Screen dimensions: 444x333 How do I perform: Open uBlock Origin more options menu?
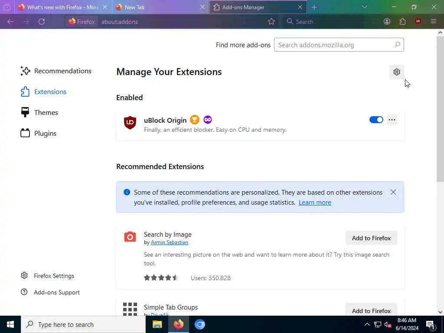coord(392,120)
